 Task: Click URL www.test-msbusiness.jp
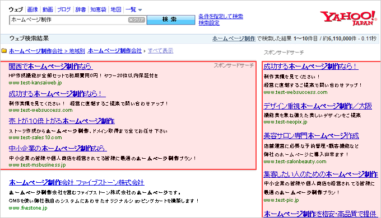tap(37, 165)
